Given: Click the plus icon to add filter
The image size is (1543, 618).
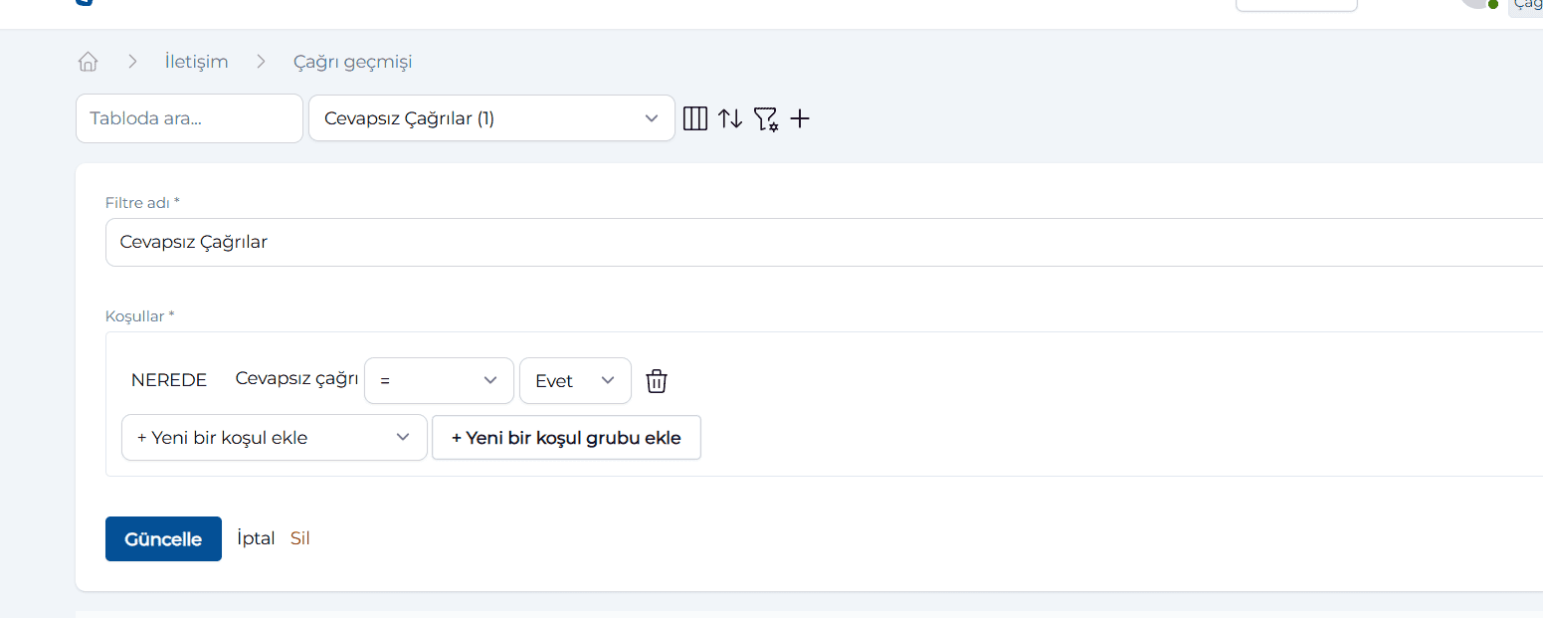Looking at the screenshot, I should (x=800, y=119).
